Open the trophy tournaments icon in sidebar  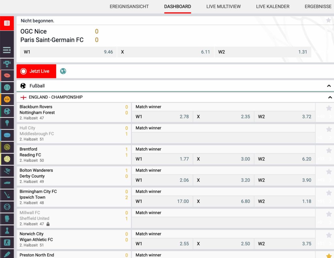pos(7,64)
